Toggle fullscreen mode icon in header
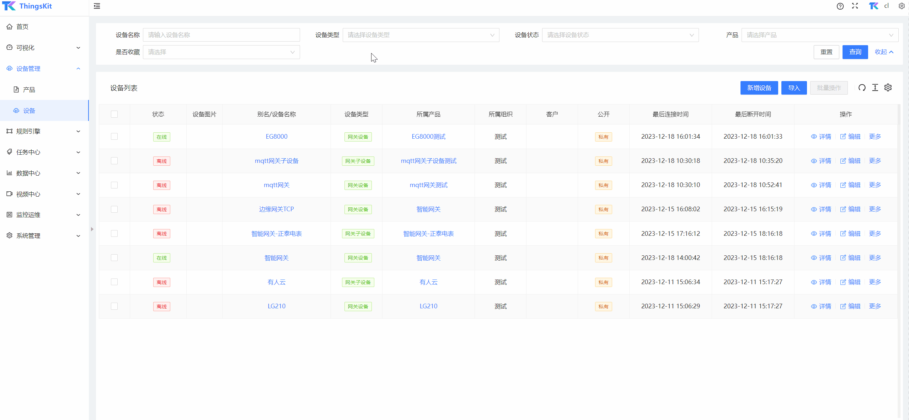909x420 pixels. click(855, 6)
